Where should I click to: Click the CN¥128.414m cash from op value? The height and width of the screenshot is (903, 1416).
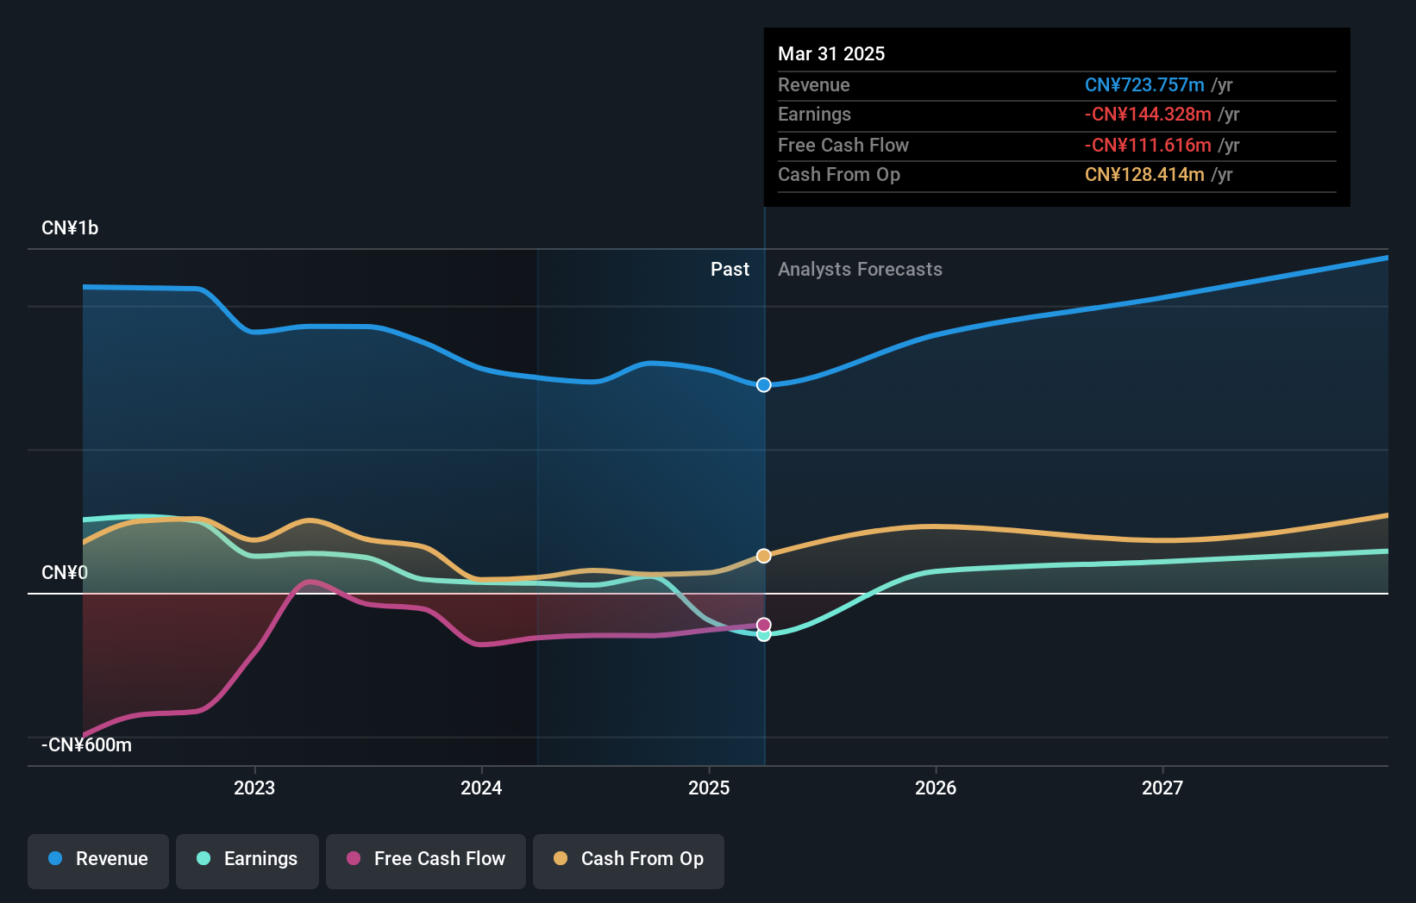tap(1144, 175)
